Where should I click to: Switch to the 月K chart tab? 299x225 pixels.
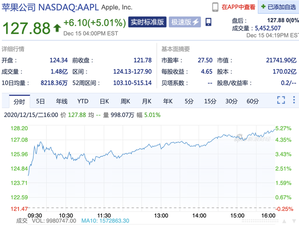(146, 101)
